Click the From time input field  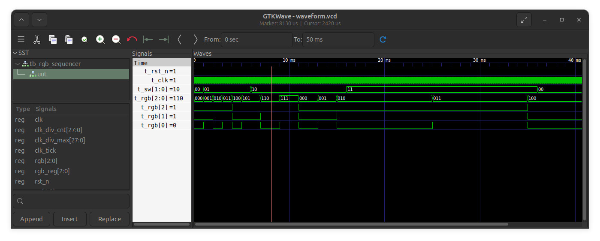256,39
